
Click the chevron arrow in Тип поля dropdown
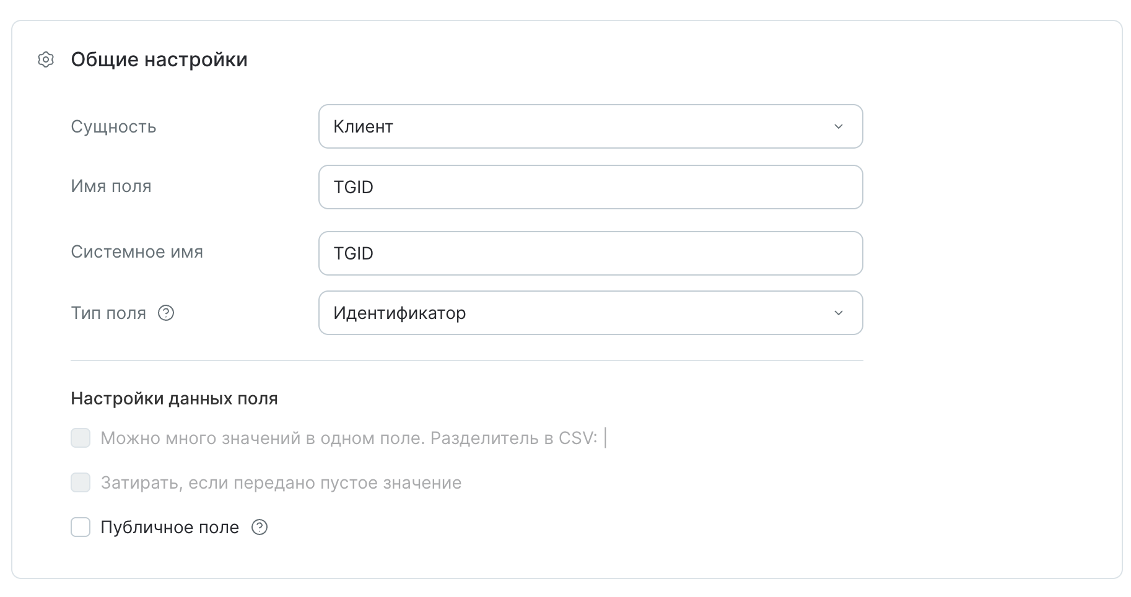click(x=838, y=313)
